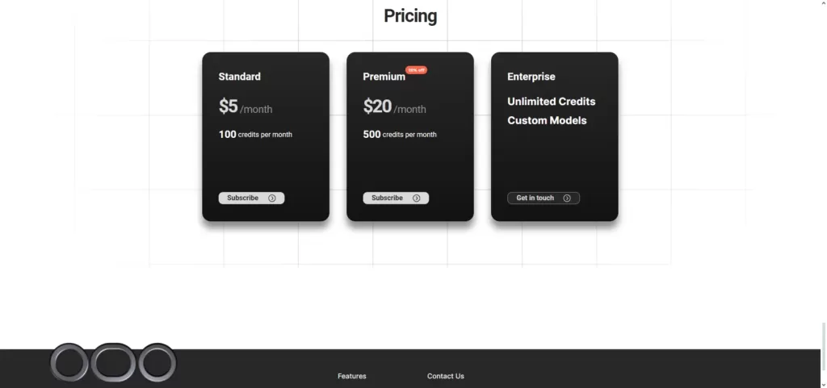
Task: Click the arrow icon in Standard's Subscribe button
Action: pyautogui.click(x=271, y=198)
